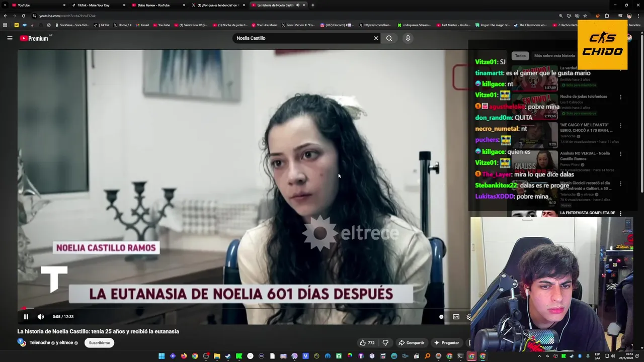This screenshot has width=644, height=362.
Task: Open options for LA ENTREVISTA COMPLETA video
Action: point(620,213)
